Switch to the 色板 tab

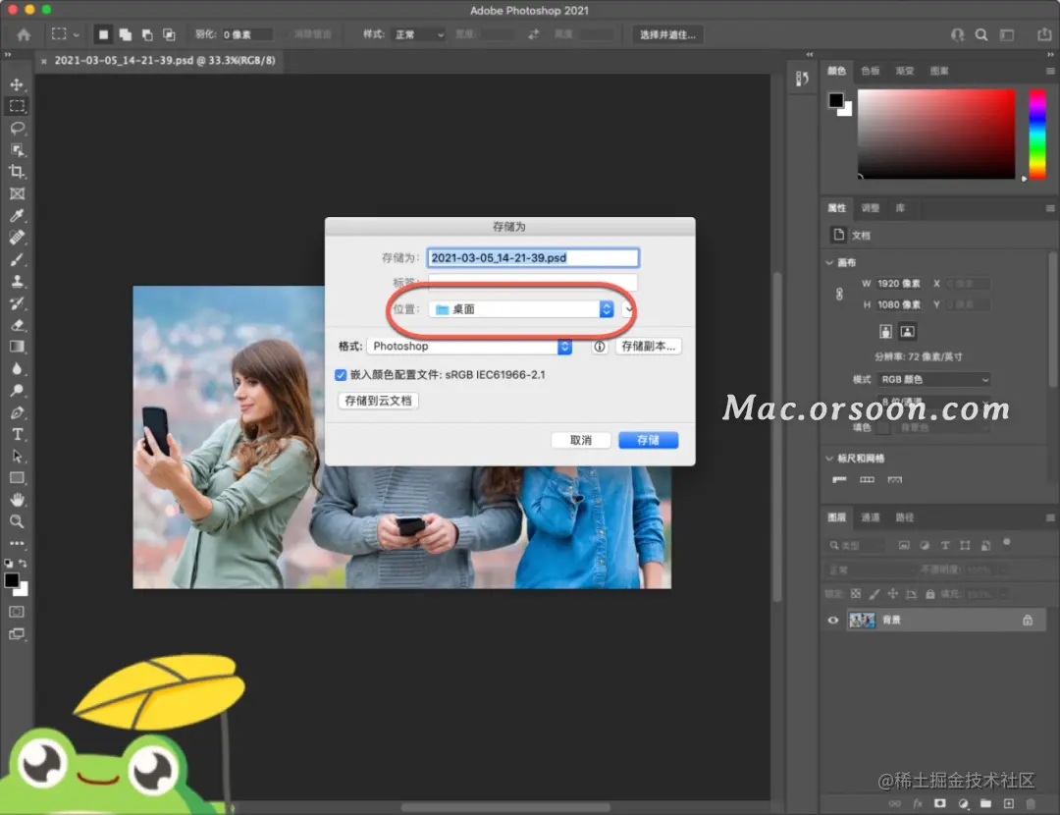870,71
